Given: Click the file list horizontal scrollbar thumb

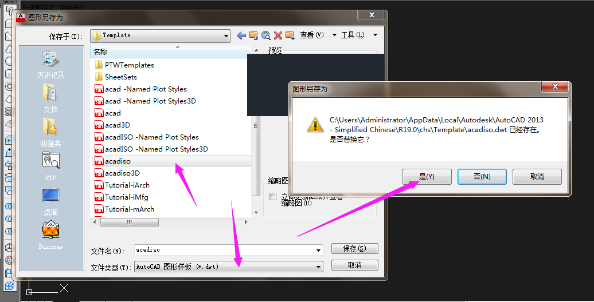Looking at the screenshot, I should pyautogui.click(x=130, y=222).
